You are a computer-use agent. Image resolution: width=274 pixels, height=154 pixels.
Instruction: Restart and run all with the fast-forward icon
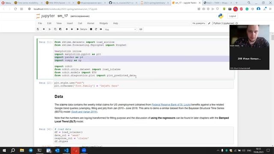[x=101, y=29]
